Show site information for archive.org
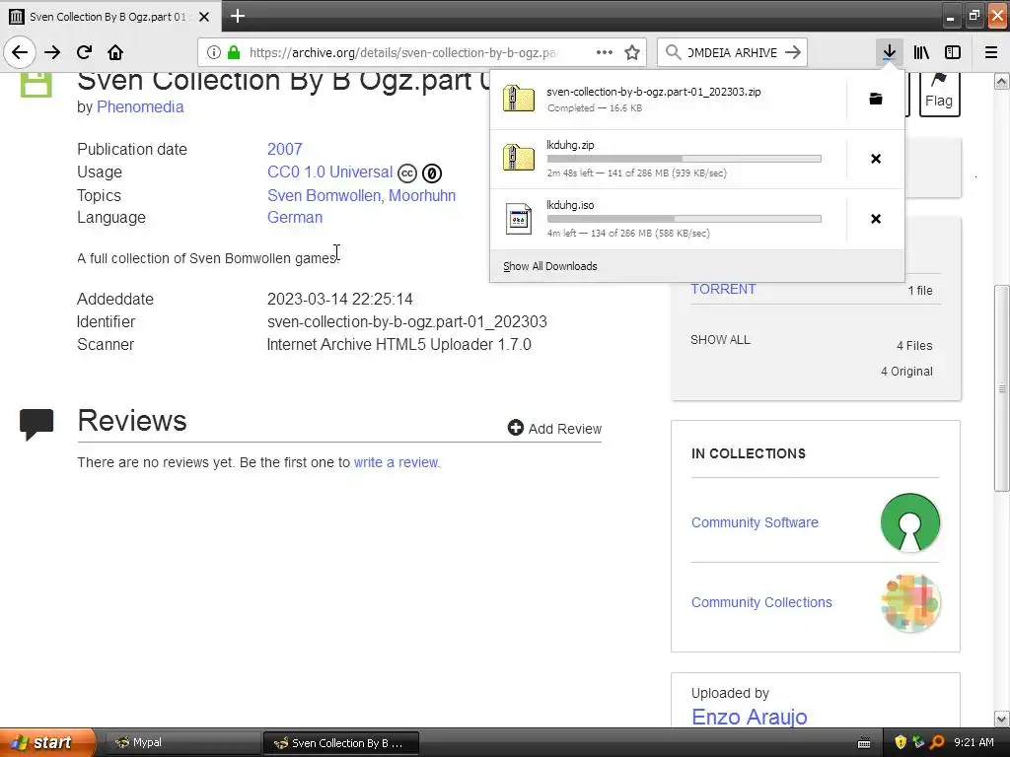This screenshot has height=757, width=1010. 214,52
